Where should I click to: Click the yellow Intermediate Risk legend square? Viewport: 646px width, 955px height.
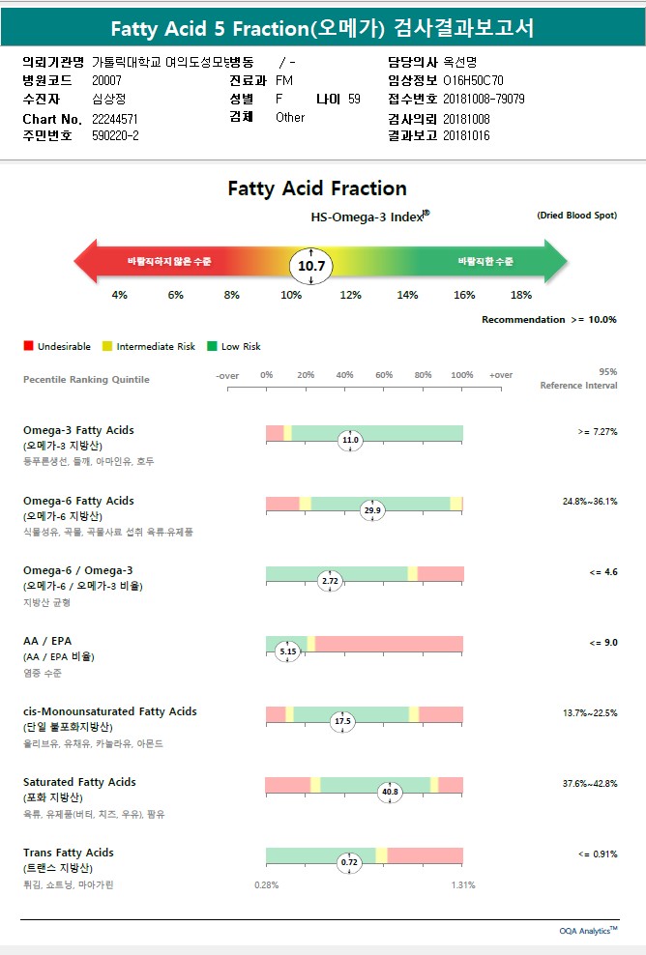coord(107,346)
